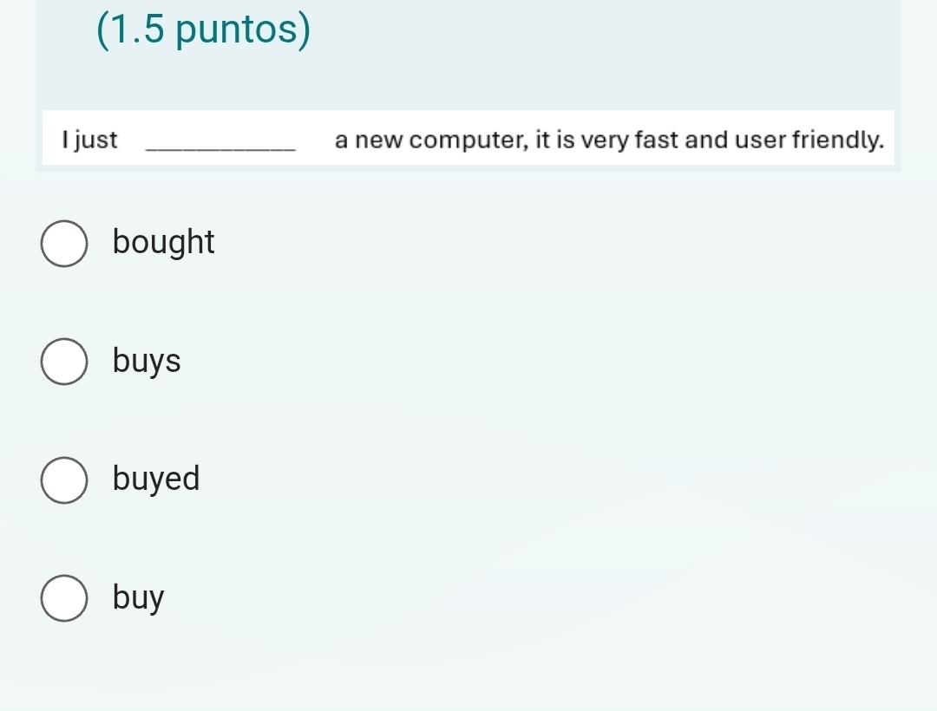Click the "puntos" word in the heading

coord(246,31)
